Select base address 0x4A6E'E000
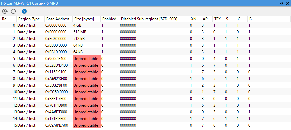Viewport: 291px width, 130px height. pos(56,112)
